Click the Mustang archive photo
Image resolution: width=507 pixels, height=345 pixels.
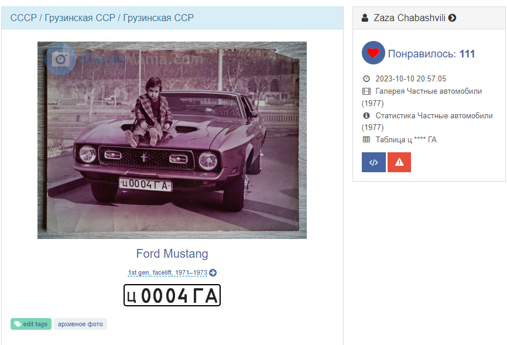pos(172,140)
